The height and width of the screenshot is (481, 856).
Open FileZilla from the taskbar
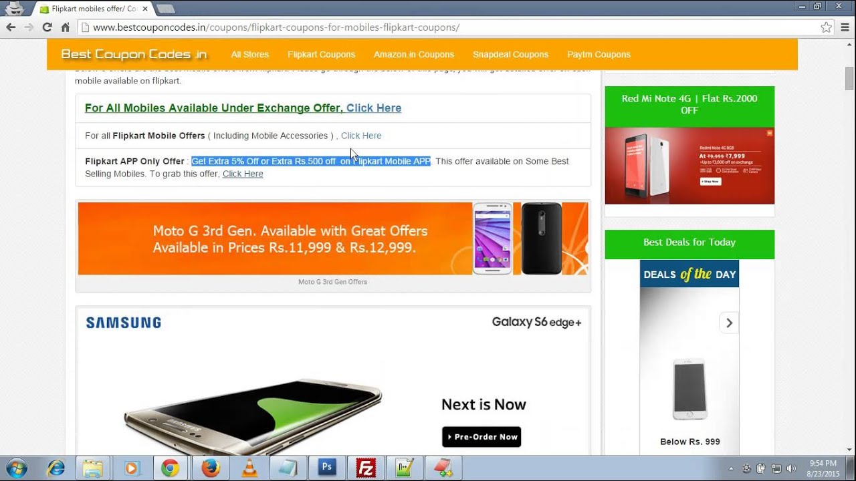tap(366, 468)
